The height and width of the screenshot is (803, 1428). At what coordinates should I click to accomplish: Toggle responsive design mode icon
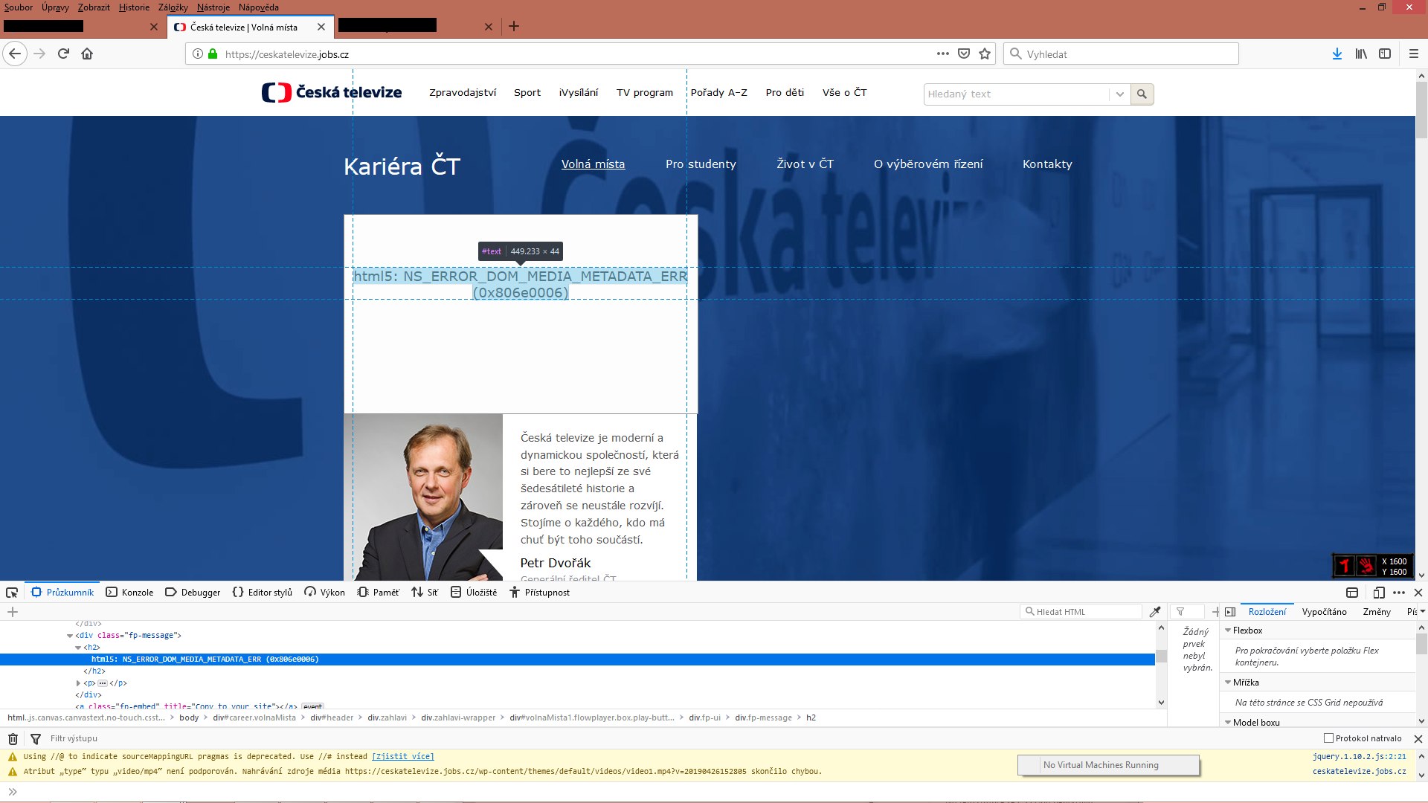coord(1378,593)
